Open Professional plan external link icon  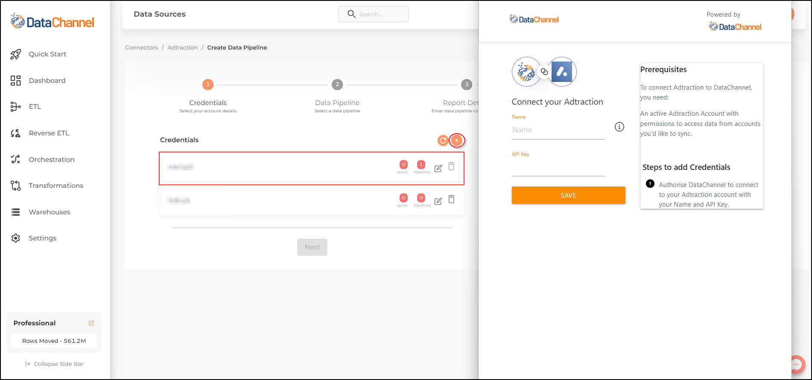point(91,323)
